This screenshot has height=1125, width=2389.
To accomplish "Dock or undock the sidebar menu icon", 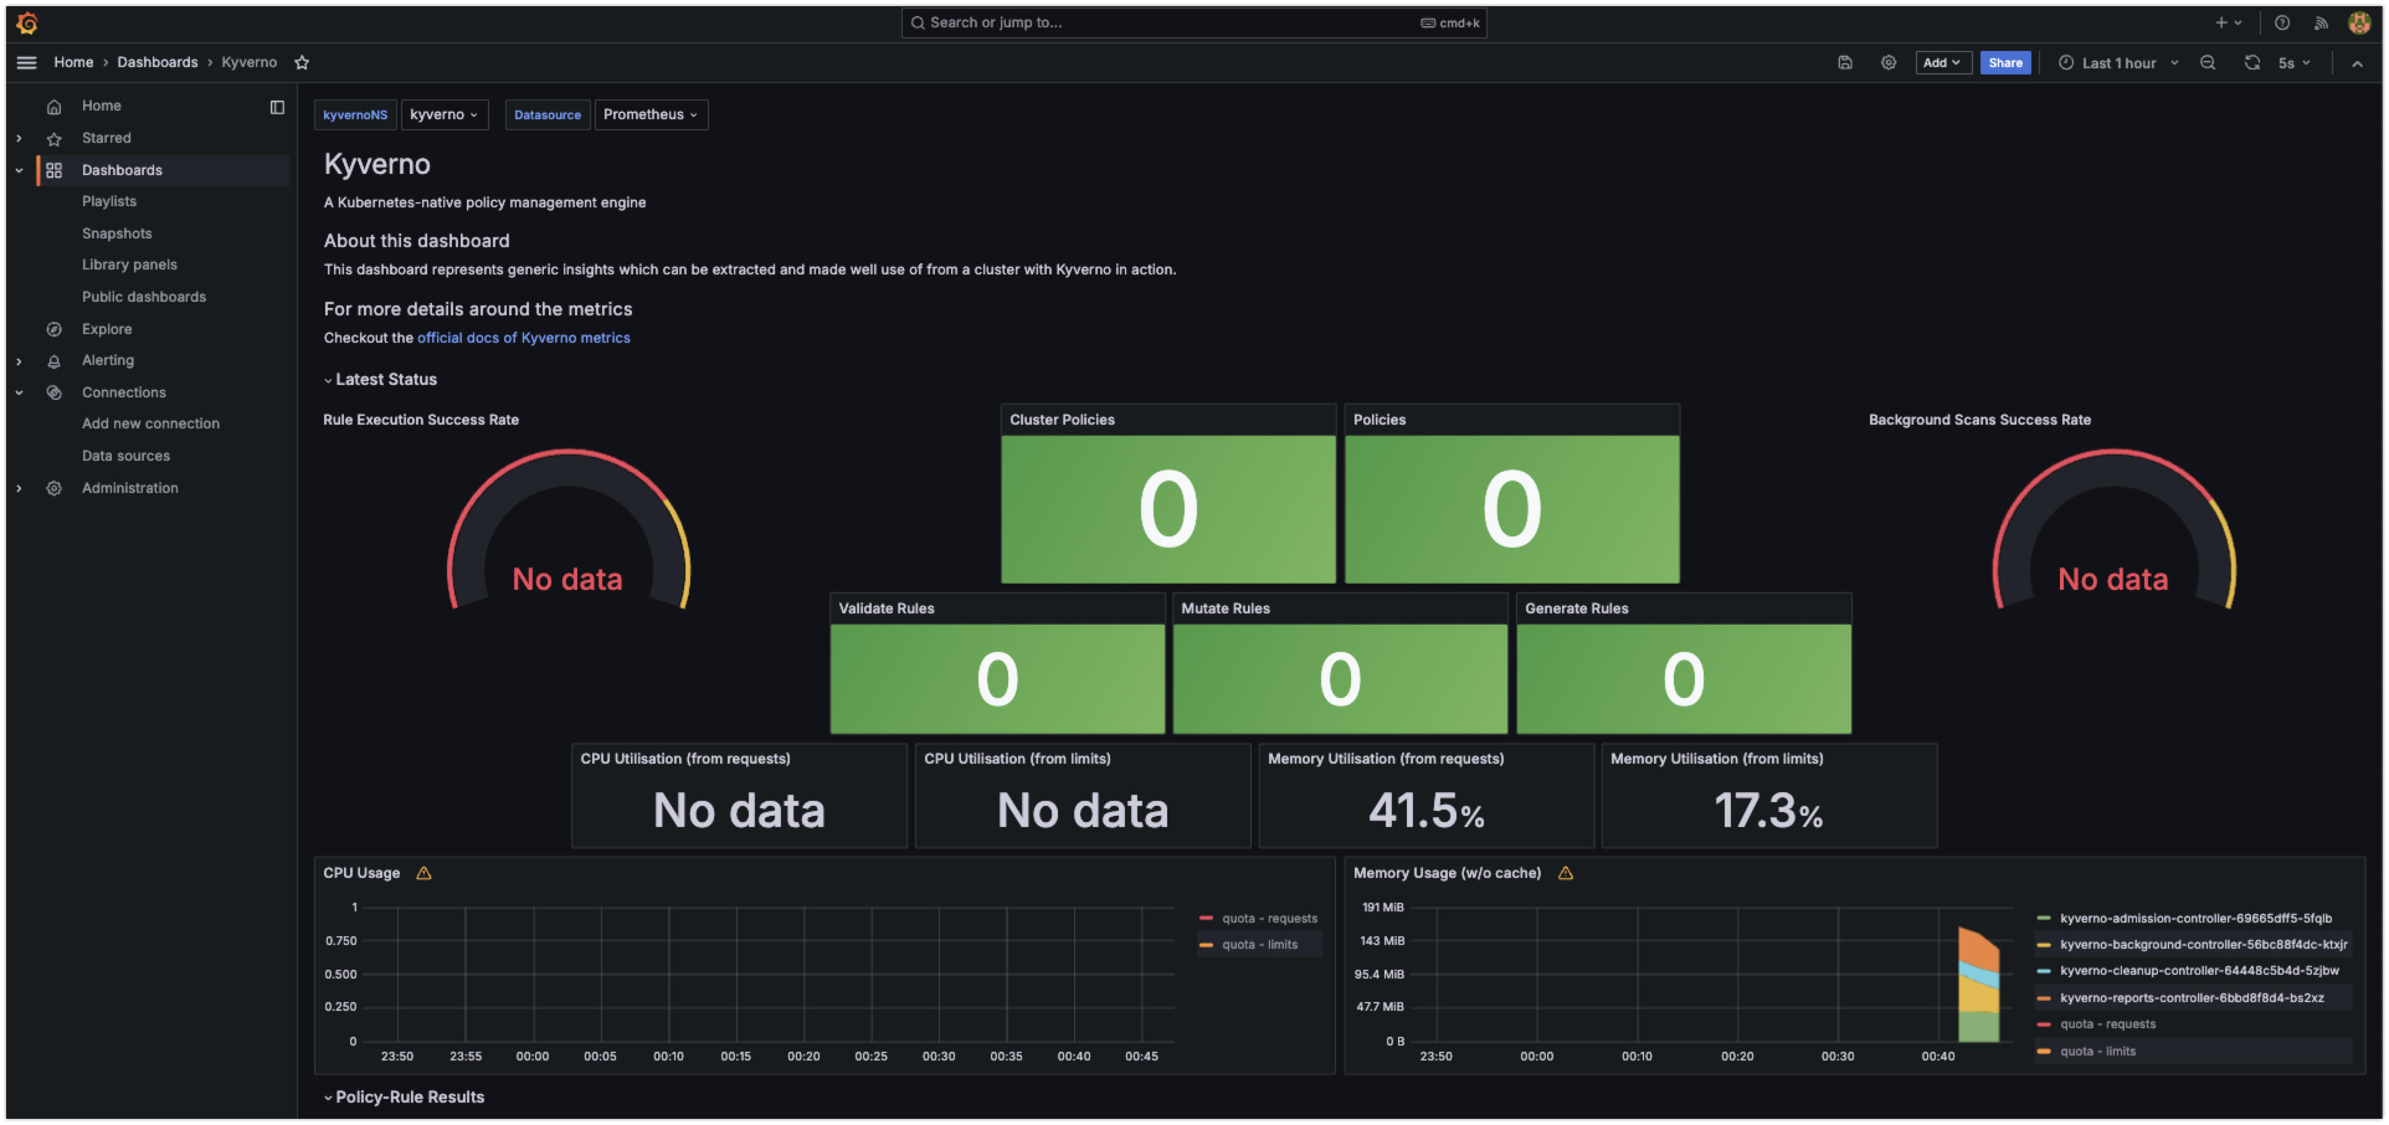I will click(276, 107).
